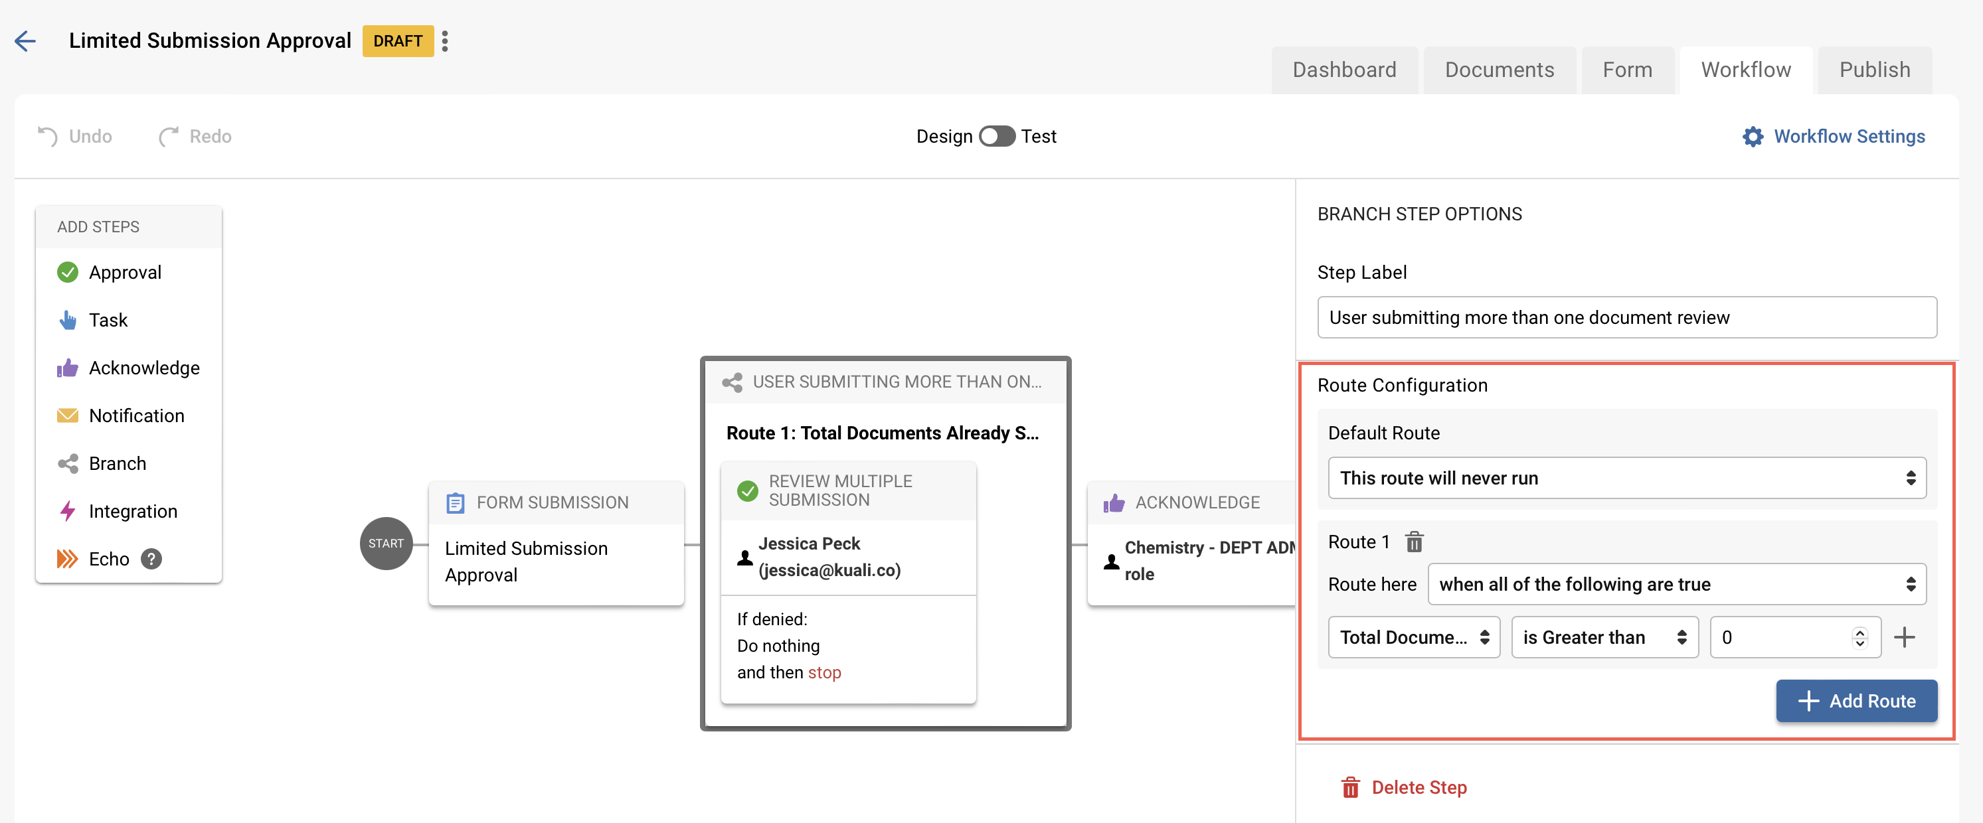Click the Add Route button

coord(1856,701)
